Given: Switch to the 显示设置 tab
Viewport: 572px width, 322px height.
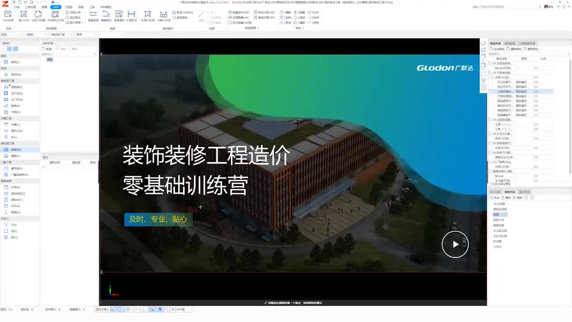Looking at the screenshot, I should [x=496, y=192].
